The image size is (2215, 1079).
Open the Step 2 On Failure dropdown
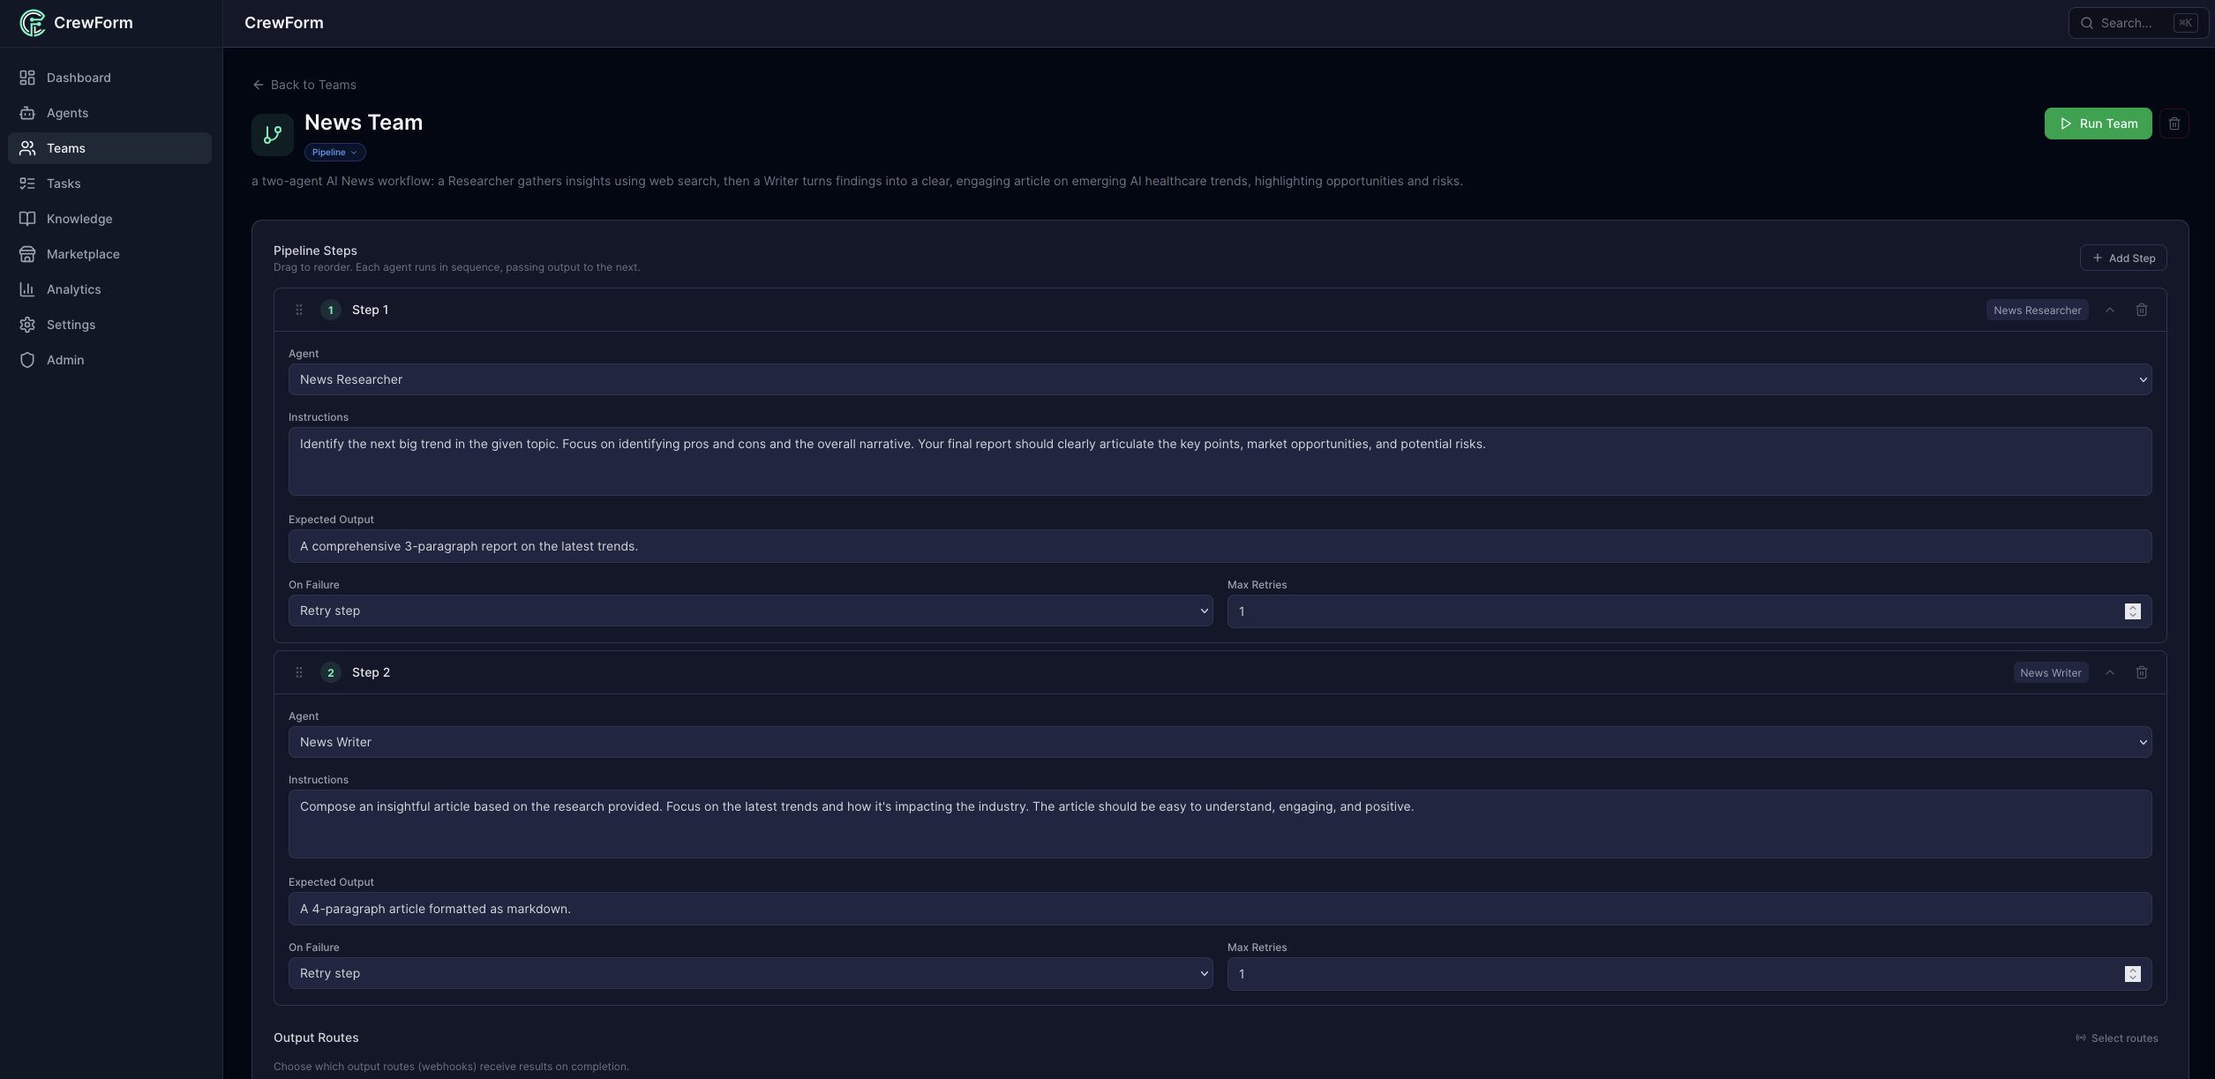pos(750,973)
